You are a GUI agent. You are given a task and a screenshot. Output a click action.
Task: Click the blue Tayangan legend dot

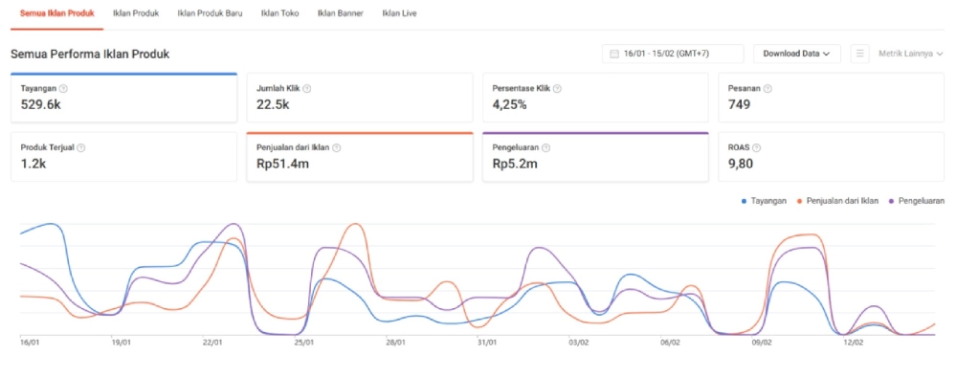tap(744, 201)
